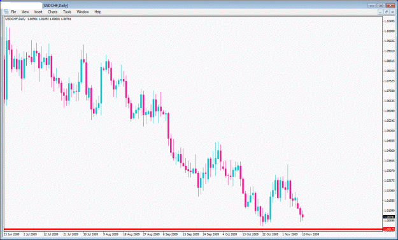Viewport: 398px width, 240px height.
Task: Click the 1.10000 price scale label
Action: (389, 31)
